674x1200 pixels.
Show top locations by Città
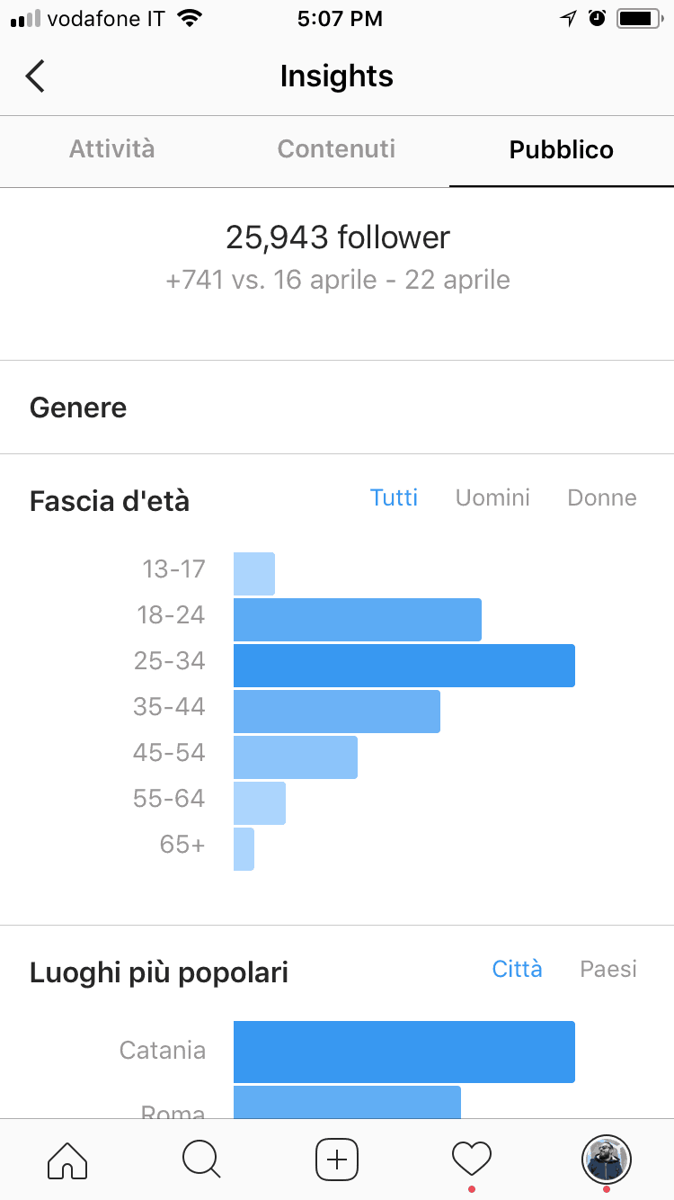click(517, 969)
